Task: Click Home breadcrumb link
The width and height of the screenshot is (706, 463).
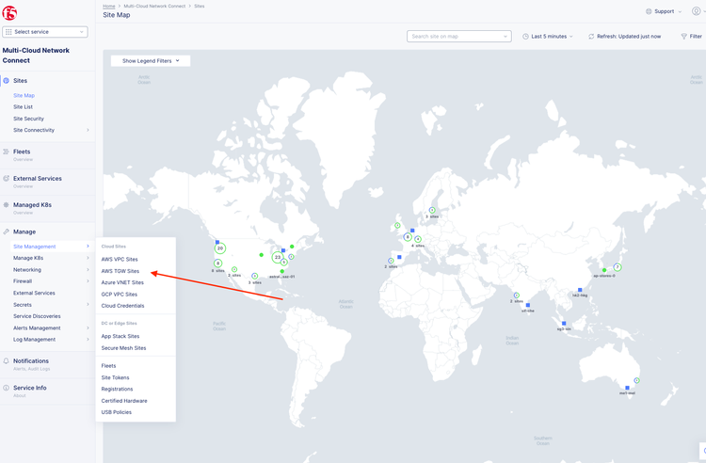Action: click(x=109, y=6)
